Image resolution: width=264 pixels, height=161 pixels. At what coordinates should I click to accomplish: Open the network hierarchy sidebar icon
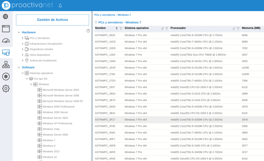[6, 64]
